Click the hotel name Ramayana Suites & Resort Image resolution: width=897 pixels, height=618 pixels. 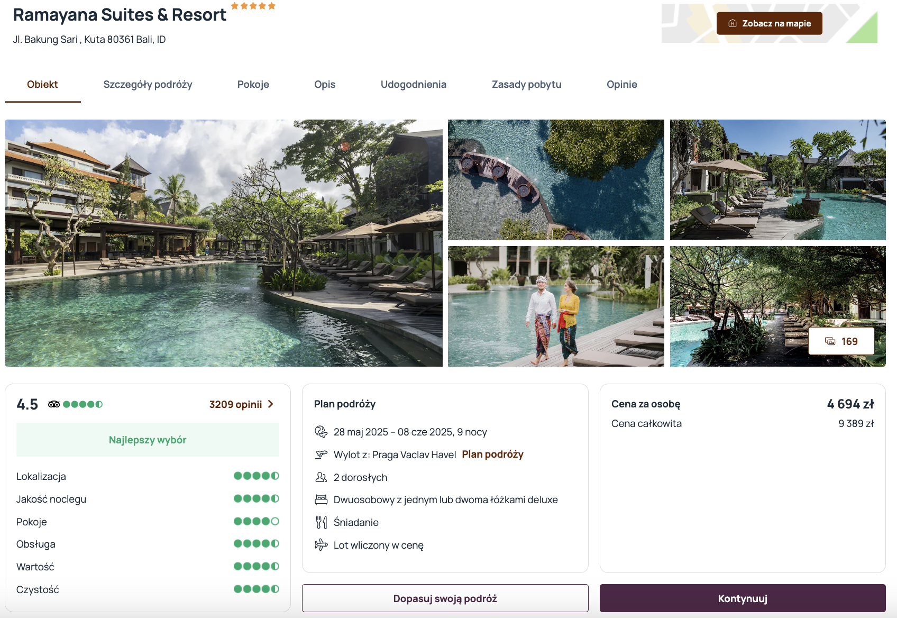120,15
